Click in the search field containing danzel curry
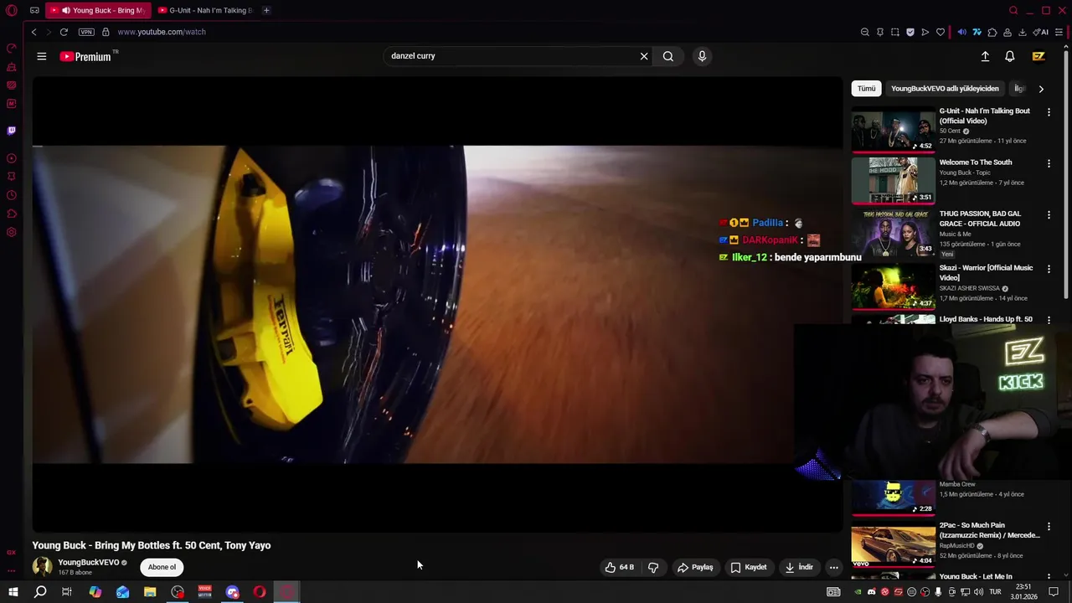 tap(511, 56)
